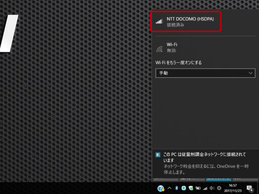Open the help icon in the taskbar
The height and width of the screenshot is (194, 259).
(x=161, y=188)
